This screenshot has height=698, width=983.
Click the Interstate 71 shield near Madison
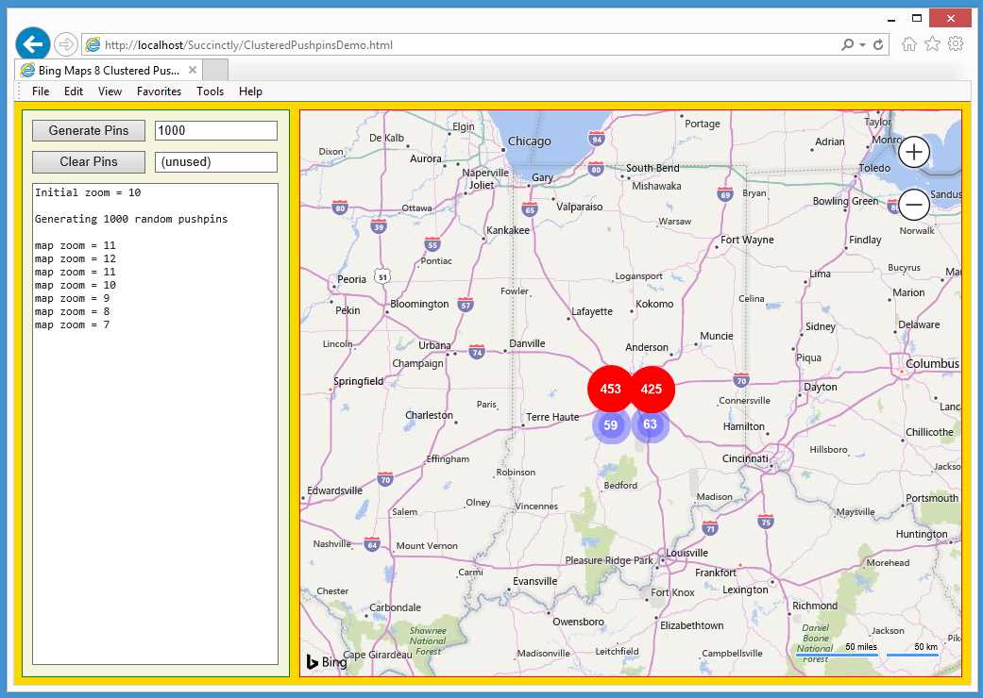coord(710,527)
